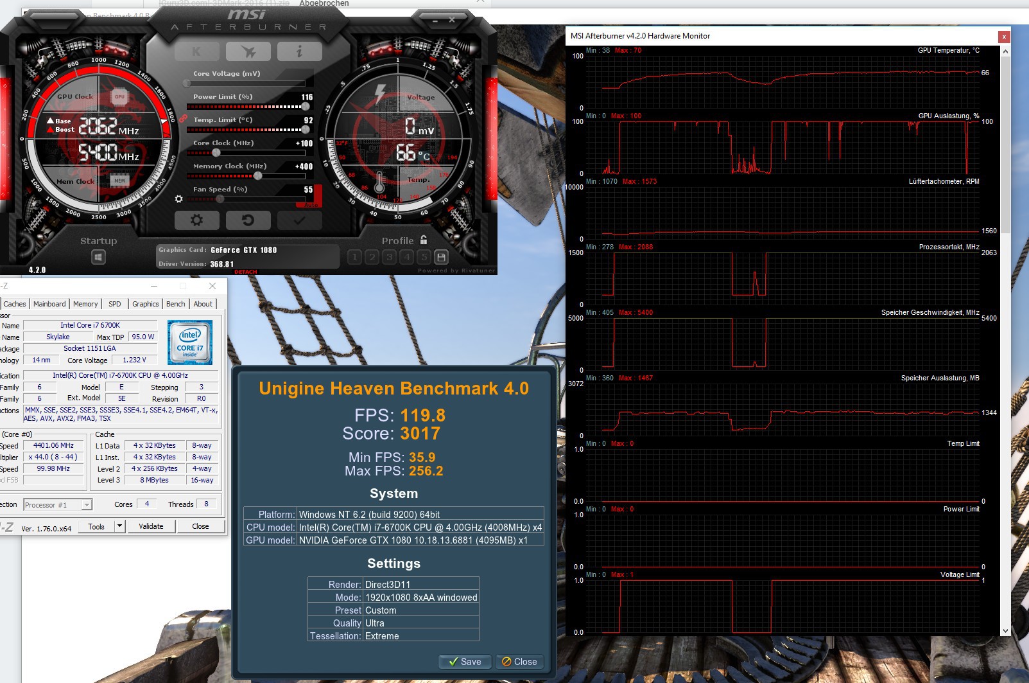Open Afterburner settings gear button
The image size is (1029, 683).
point(197,220)
